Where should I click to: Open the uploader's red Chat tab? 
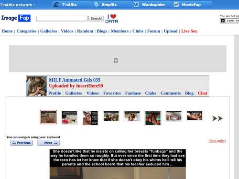click(x=203, y=93)
